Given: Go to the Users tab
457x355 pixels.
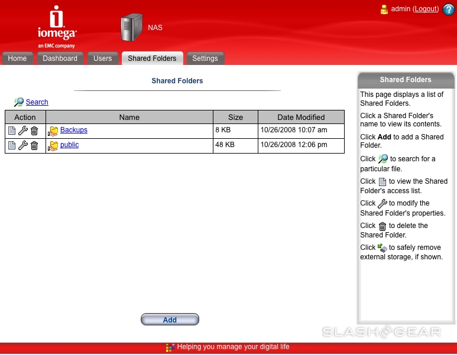Looking at the screenshot, I should click(x=102, y=58).
